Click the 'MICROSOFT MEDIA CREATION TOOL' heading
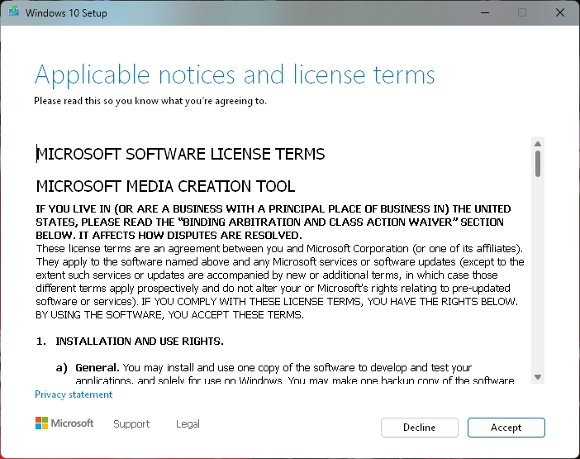The image size is (580, 459). point(165,186)
